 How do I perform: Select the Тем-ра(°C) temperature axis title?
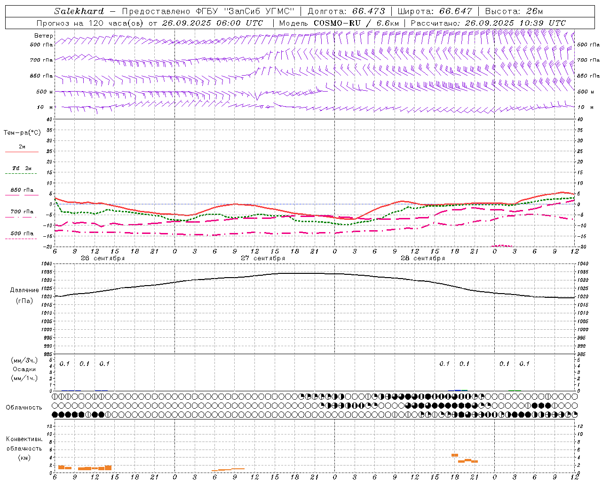[22, 132]
